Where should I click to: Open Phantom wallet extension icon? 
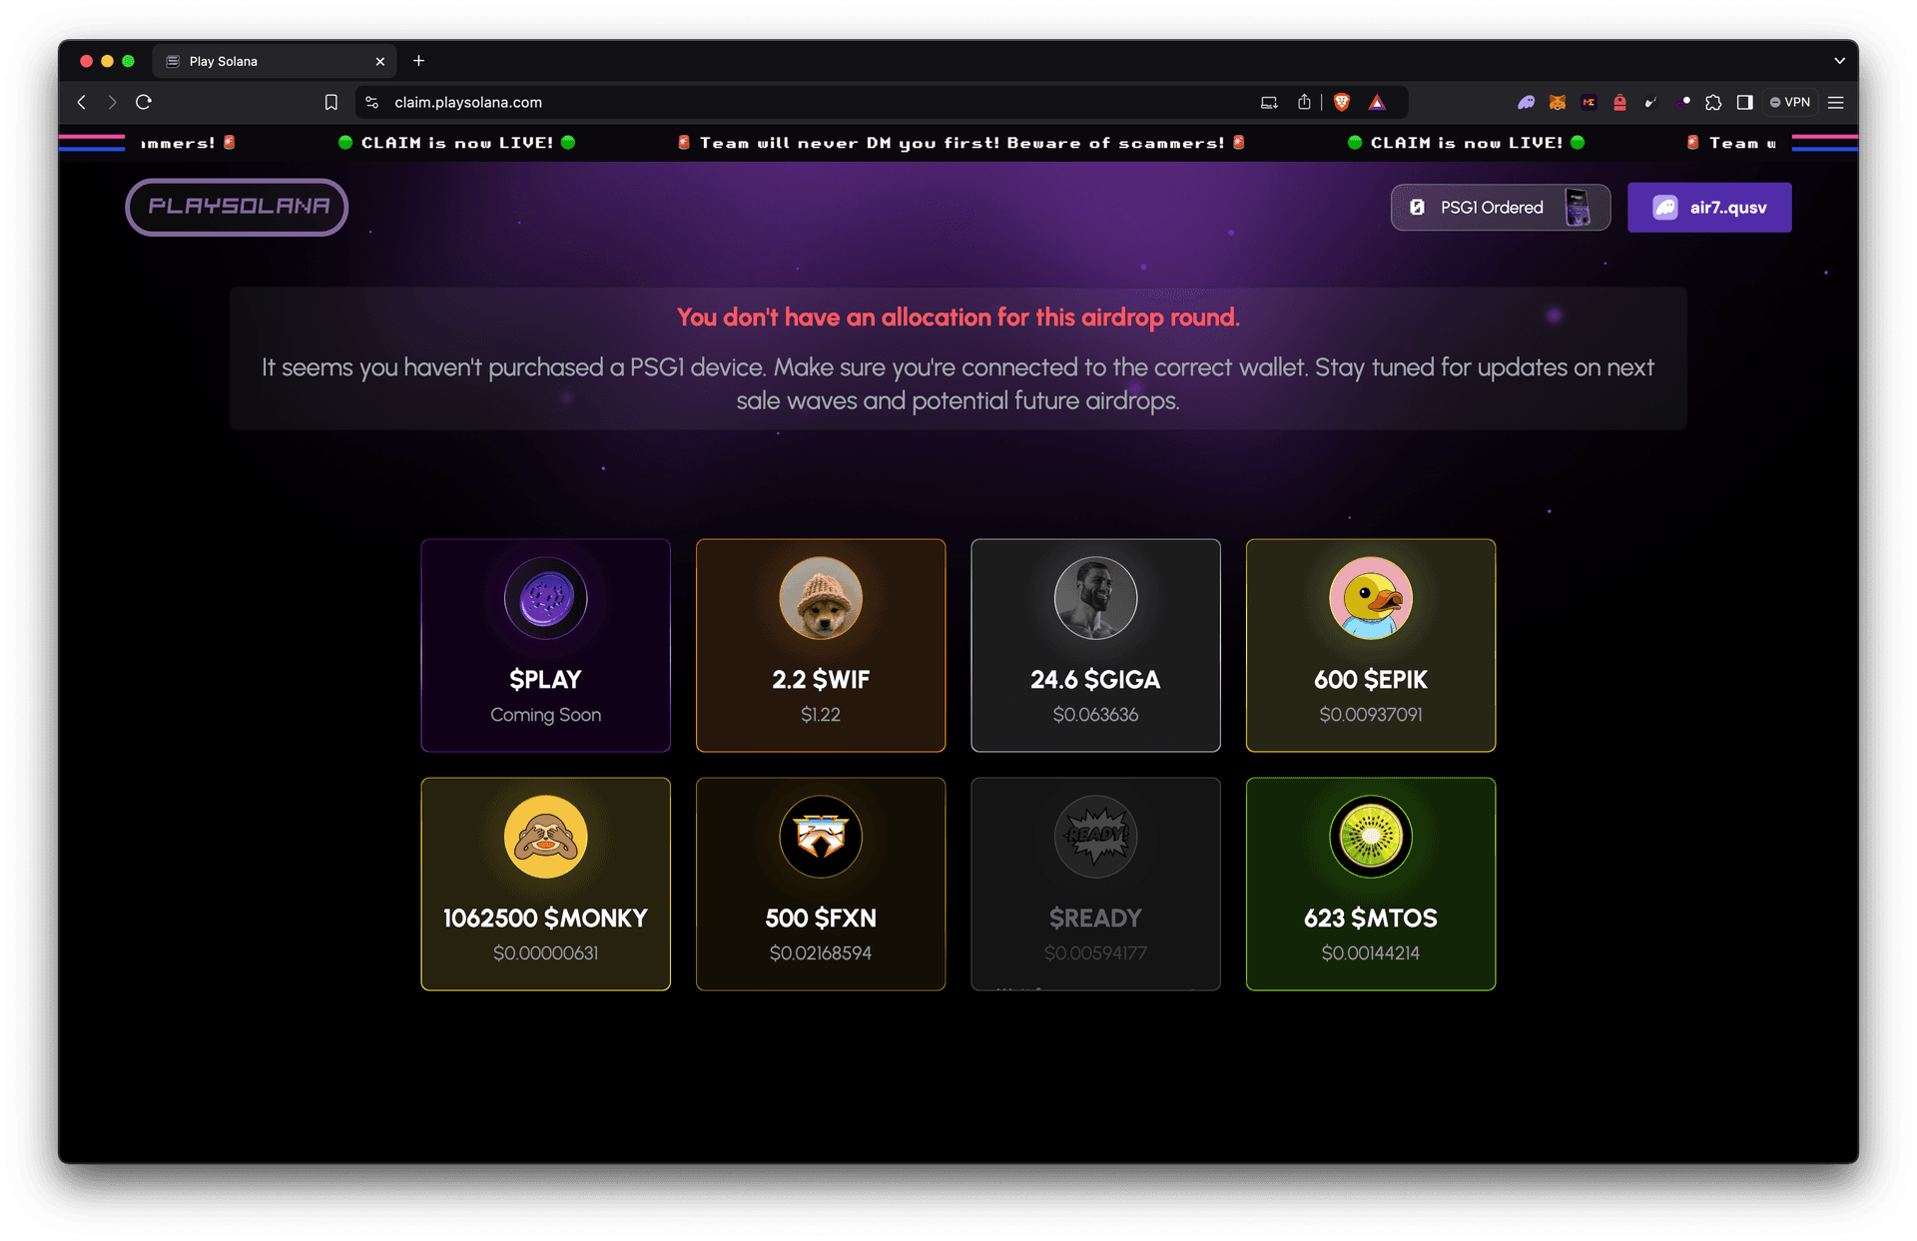pyautogui.click(x=1526, y=102)
